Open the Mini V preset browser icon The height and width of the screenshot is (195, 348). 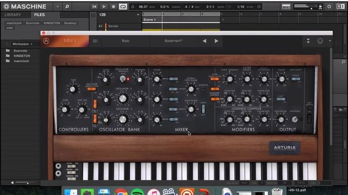95,41
